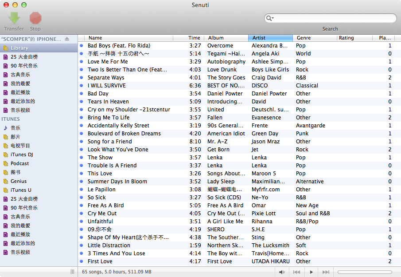Open iTunes DJ in the sidebar
Viewport: 401px width, 277px height.
[39, 154]
